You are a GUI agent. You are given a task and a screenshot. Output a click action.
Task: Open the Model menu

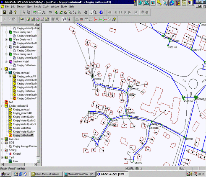(x=64, y=7)
